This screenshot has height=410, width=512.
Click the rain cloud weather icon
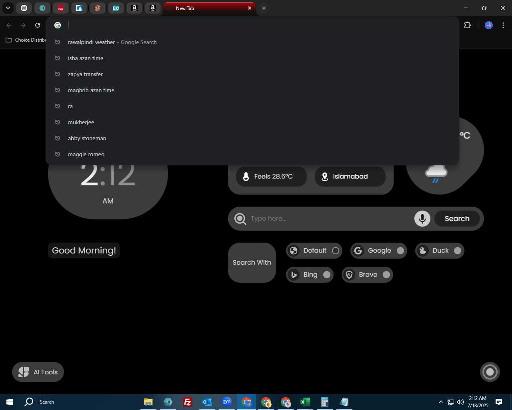tap(436, 174)
